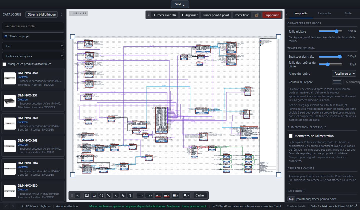360x210 pixels.
Task: Open the arrow style dropdown
Action: (x=149, y=195)
